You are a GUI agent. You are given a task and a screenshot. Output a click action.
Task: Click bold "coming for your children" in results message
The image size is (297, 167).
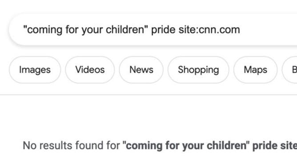click(186, 146)
